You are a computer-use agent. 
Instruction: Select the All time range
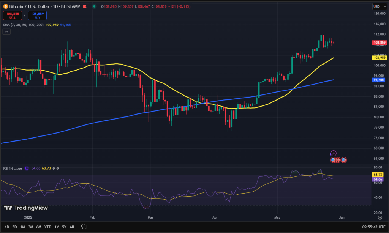pyautogui.click(x=72, y=227)
